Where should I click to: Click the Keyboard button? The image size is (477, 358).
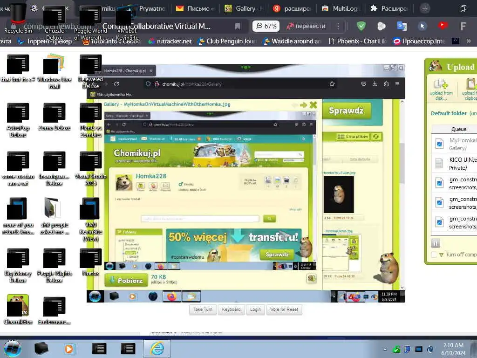(x=231, y=310)
